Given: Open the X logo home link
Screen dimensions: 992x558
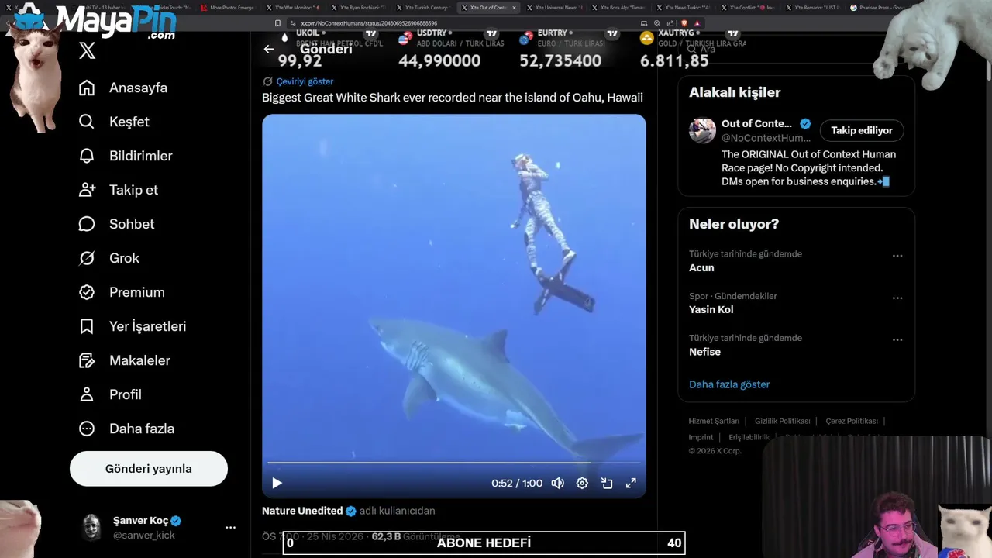Looking at the screenshot, I should click(87, 51).
